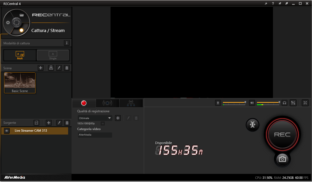Add a new scene with the plus button
312x182 pixels.
coord(41,68)
